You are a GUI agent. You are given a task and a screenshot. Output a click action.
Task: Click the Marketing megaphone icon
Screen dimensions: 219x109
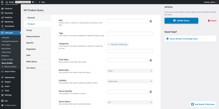pos(2,22)
